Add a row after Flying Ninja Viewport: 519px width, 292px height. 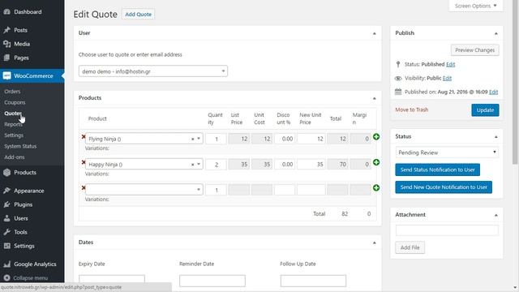pos(376,137)
